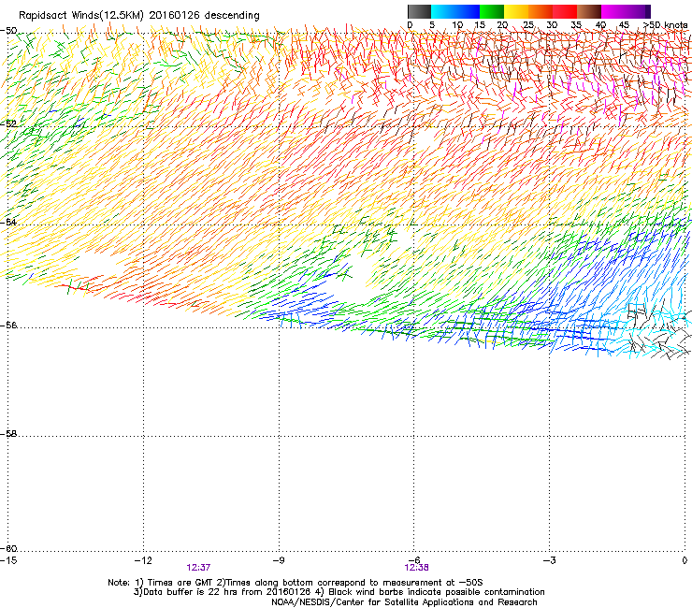
Task: Click the Rapidscat Winds title text
Action: (139, 16)
